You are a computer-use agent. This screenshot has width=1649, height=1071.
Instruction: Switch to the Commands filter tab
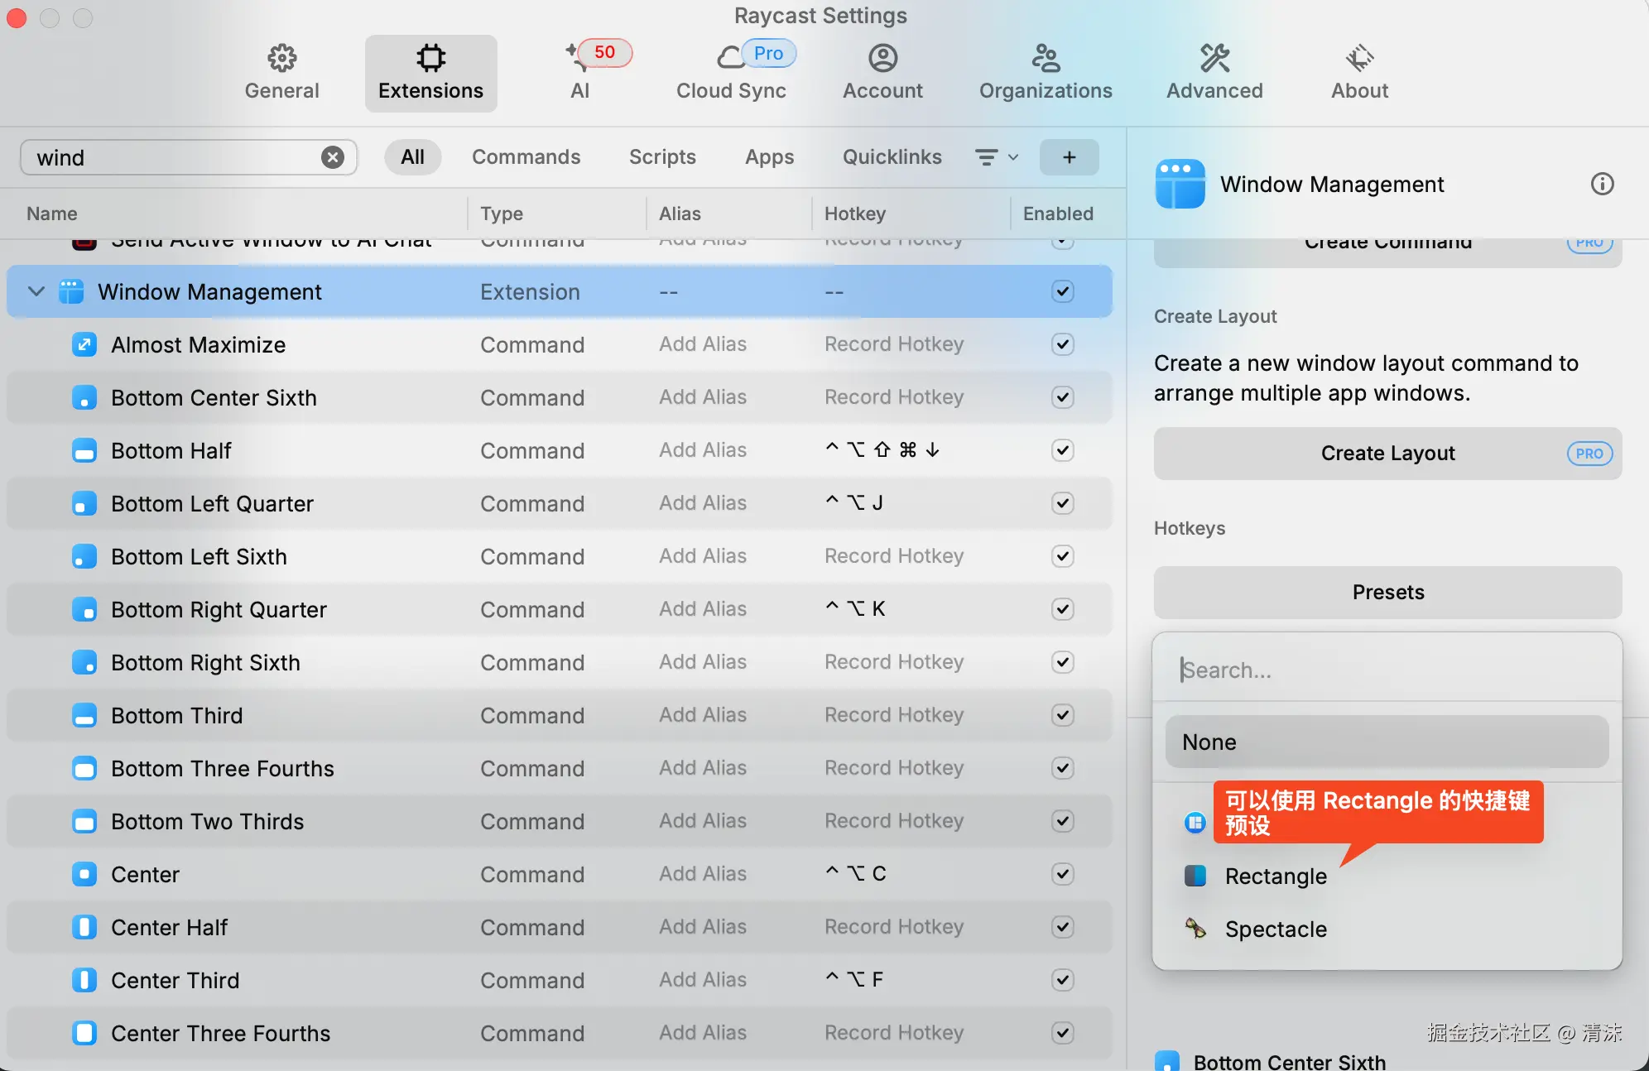coord(526,157)
